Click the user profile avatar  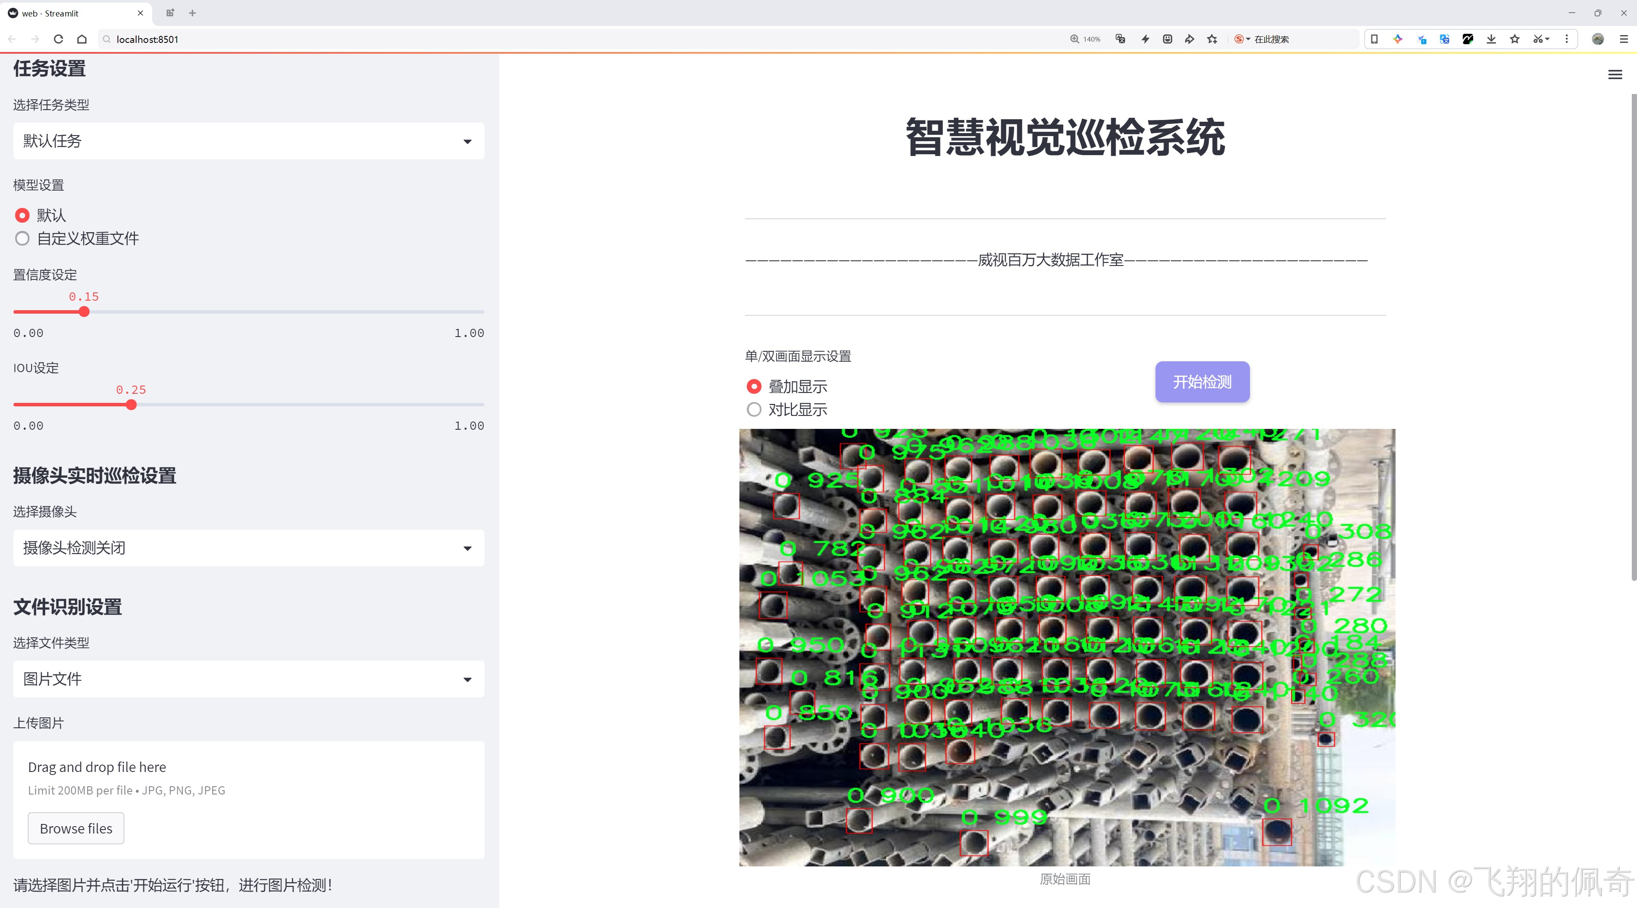[1598, 39]
